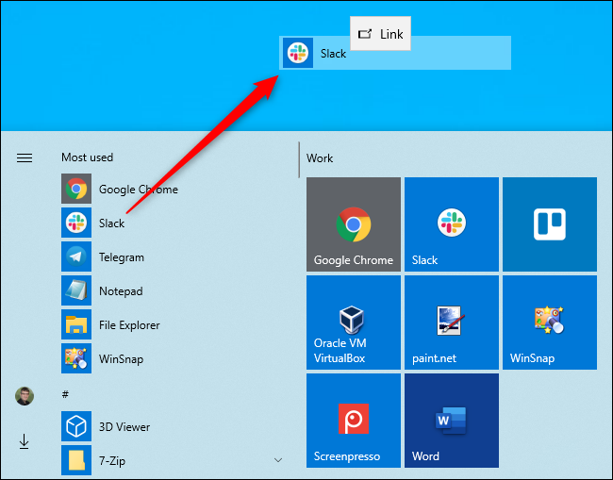Open the Screenpresso tile

(x=353, y=421)
